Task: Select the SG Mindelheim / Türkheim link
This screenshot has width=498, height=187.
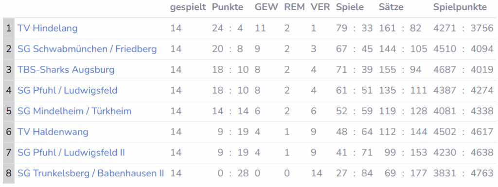Action: pos(74,111)
